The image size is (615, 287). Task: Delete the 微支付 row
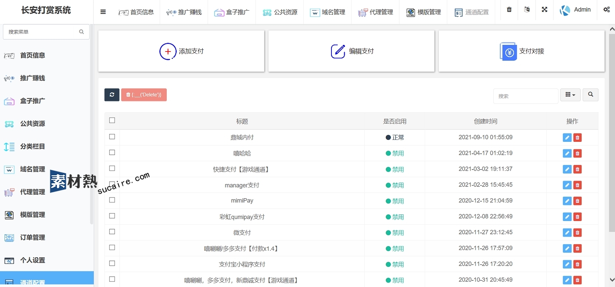577,233
